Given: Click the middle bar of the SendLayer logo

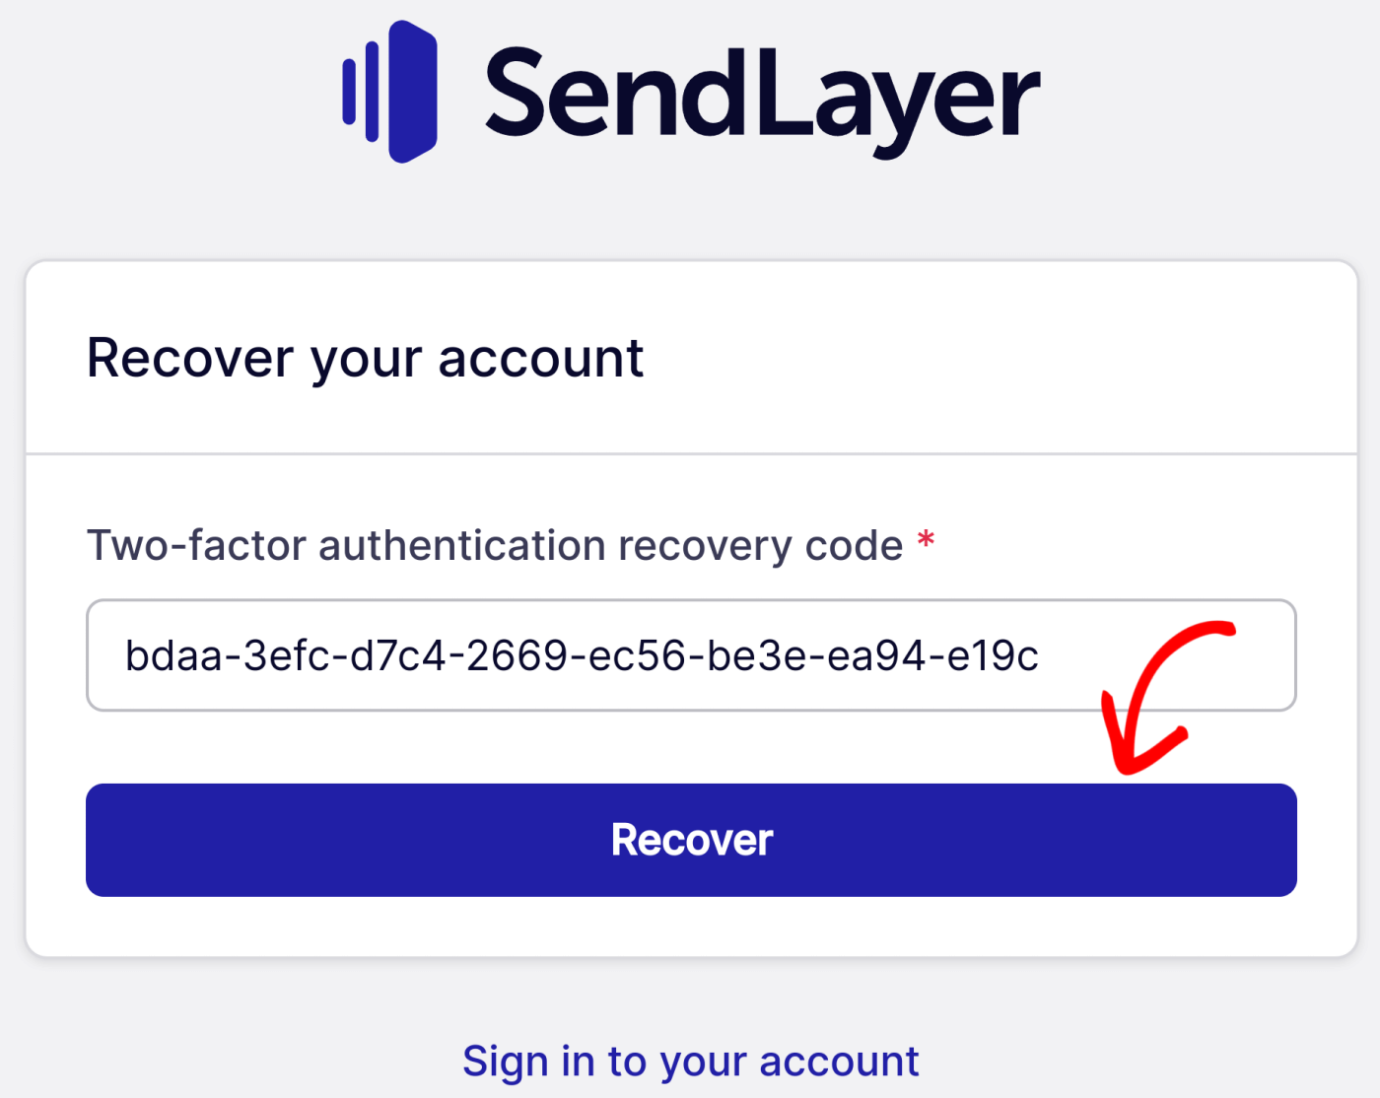Looking at the screenshot, I should click(374, 89).
